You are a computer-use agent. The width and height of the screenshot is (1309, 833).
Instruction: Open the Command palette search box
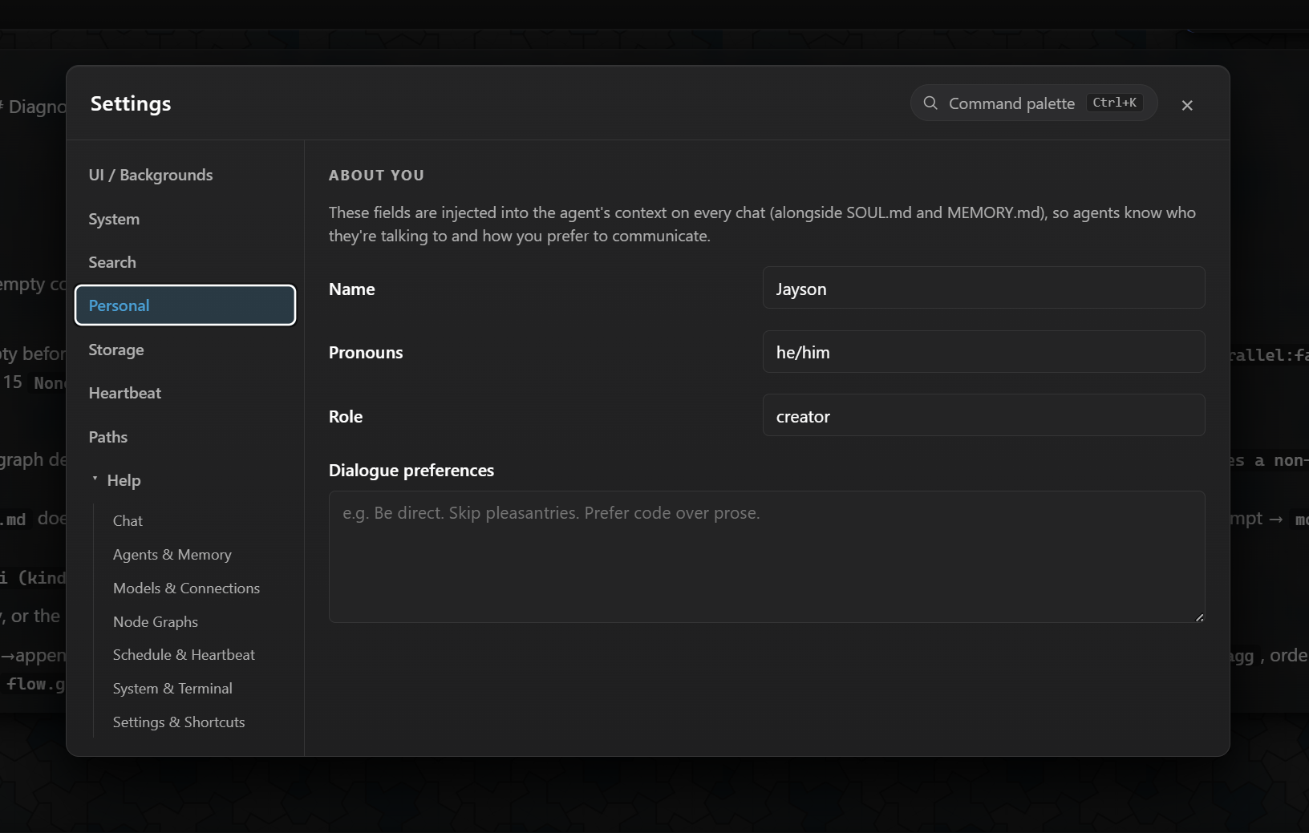click(x=1033, y=103)
